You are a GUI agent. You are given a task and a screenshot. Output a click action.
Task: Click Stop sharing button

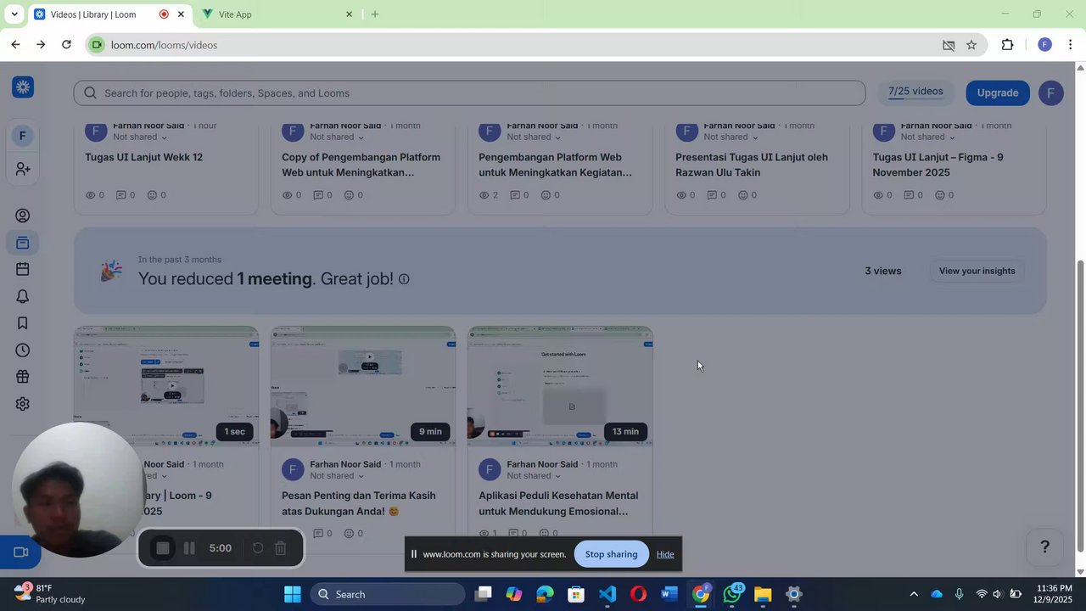pyautogui.click(x=611, y=554)
